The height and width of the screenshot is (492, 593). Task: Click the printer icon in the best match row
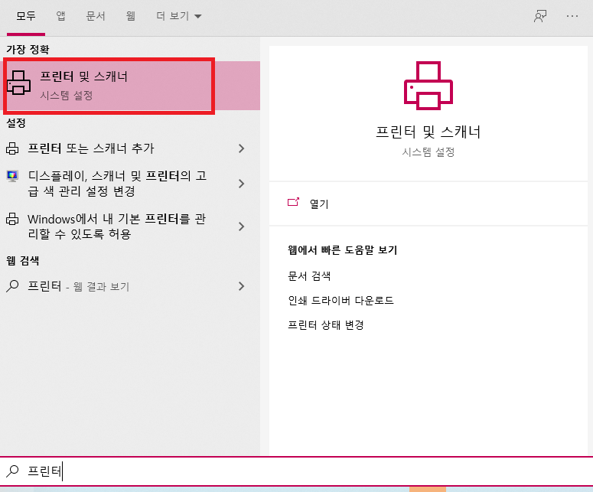18,83
